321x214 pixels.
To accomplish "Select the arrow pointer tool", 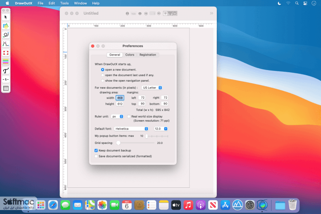I will coord(6,17).
